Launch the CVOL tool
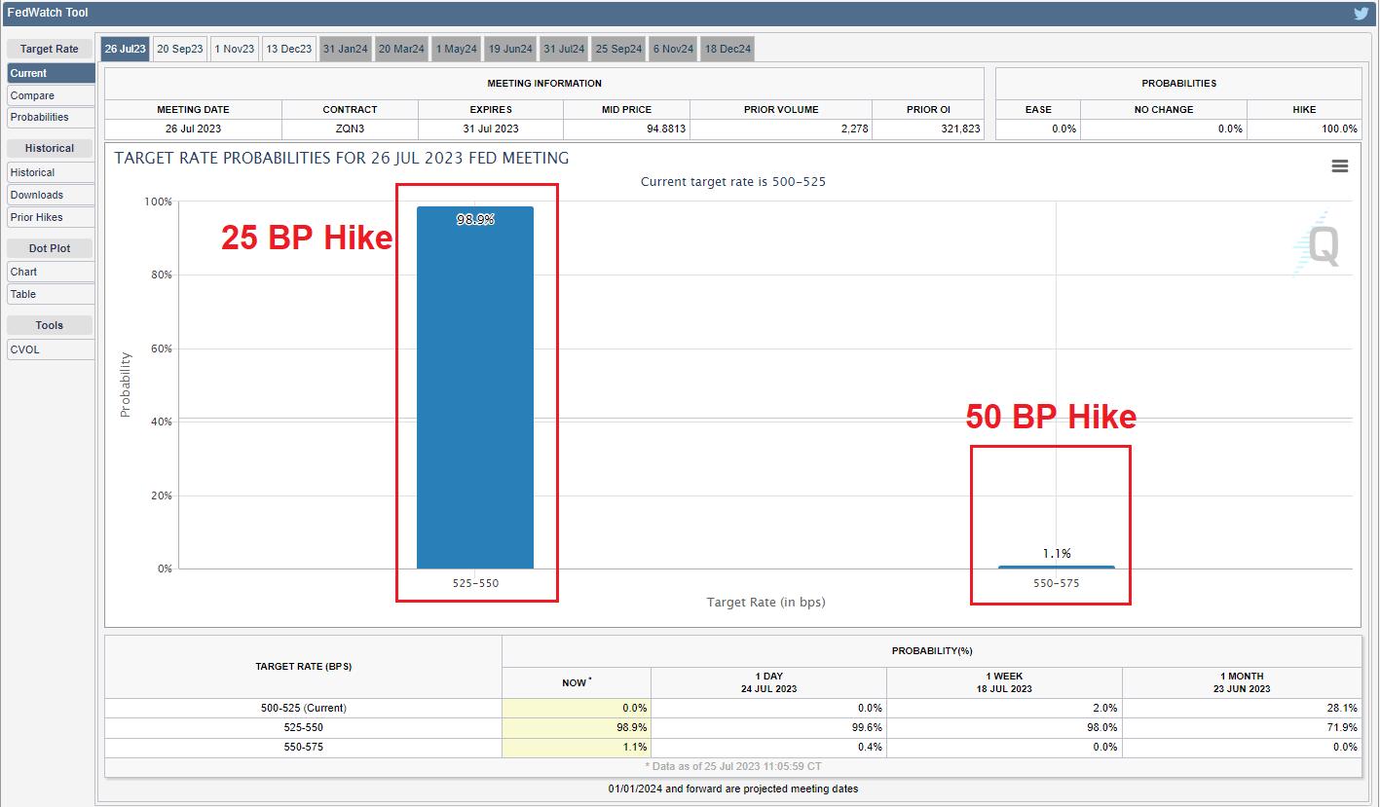 pos(51,349)
